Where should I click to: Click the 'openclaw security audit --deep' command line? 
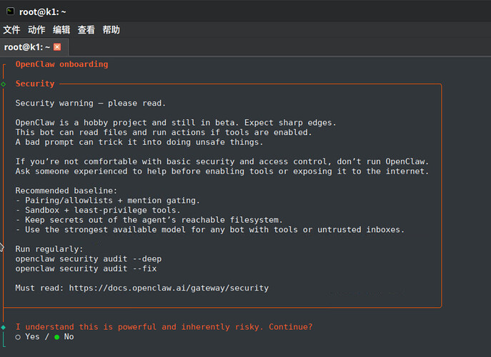(x=89, y=258)
